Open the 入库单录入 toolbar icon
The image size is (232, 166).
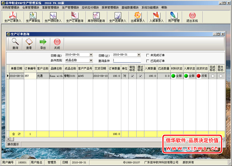(156, 17)
